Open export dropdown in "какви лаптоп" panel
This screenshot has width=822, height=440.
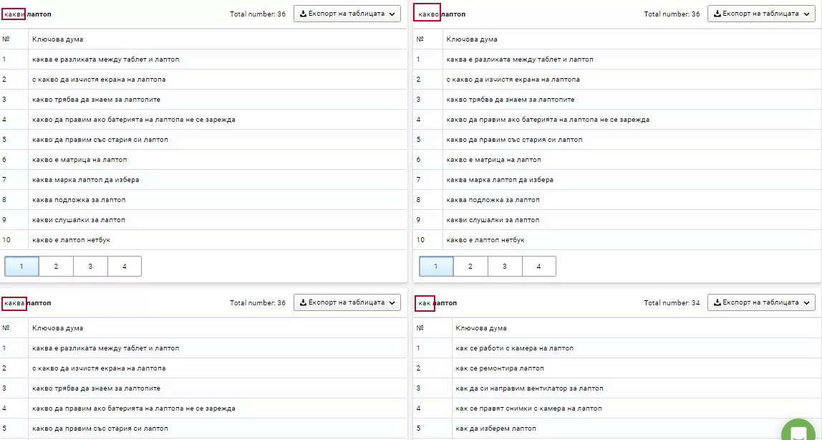click(347, 14)
